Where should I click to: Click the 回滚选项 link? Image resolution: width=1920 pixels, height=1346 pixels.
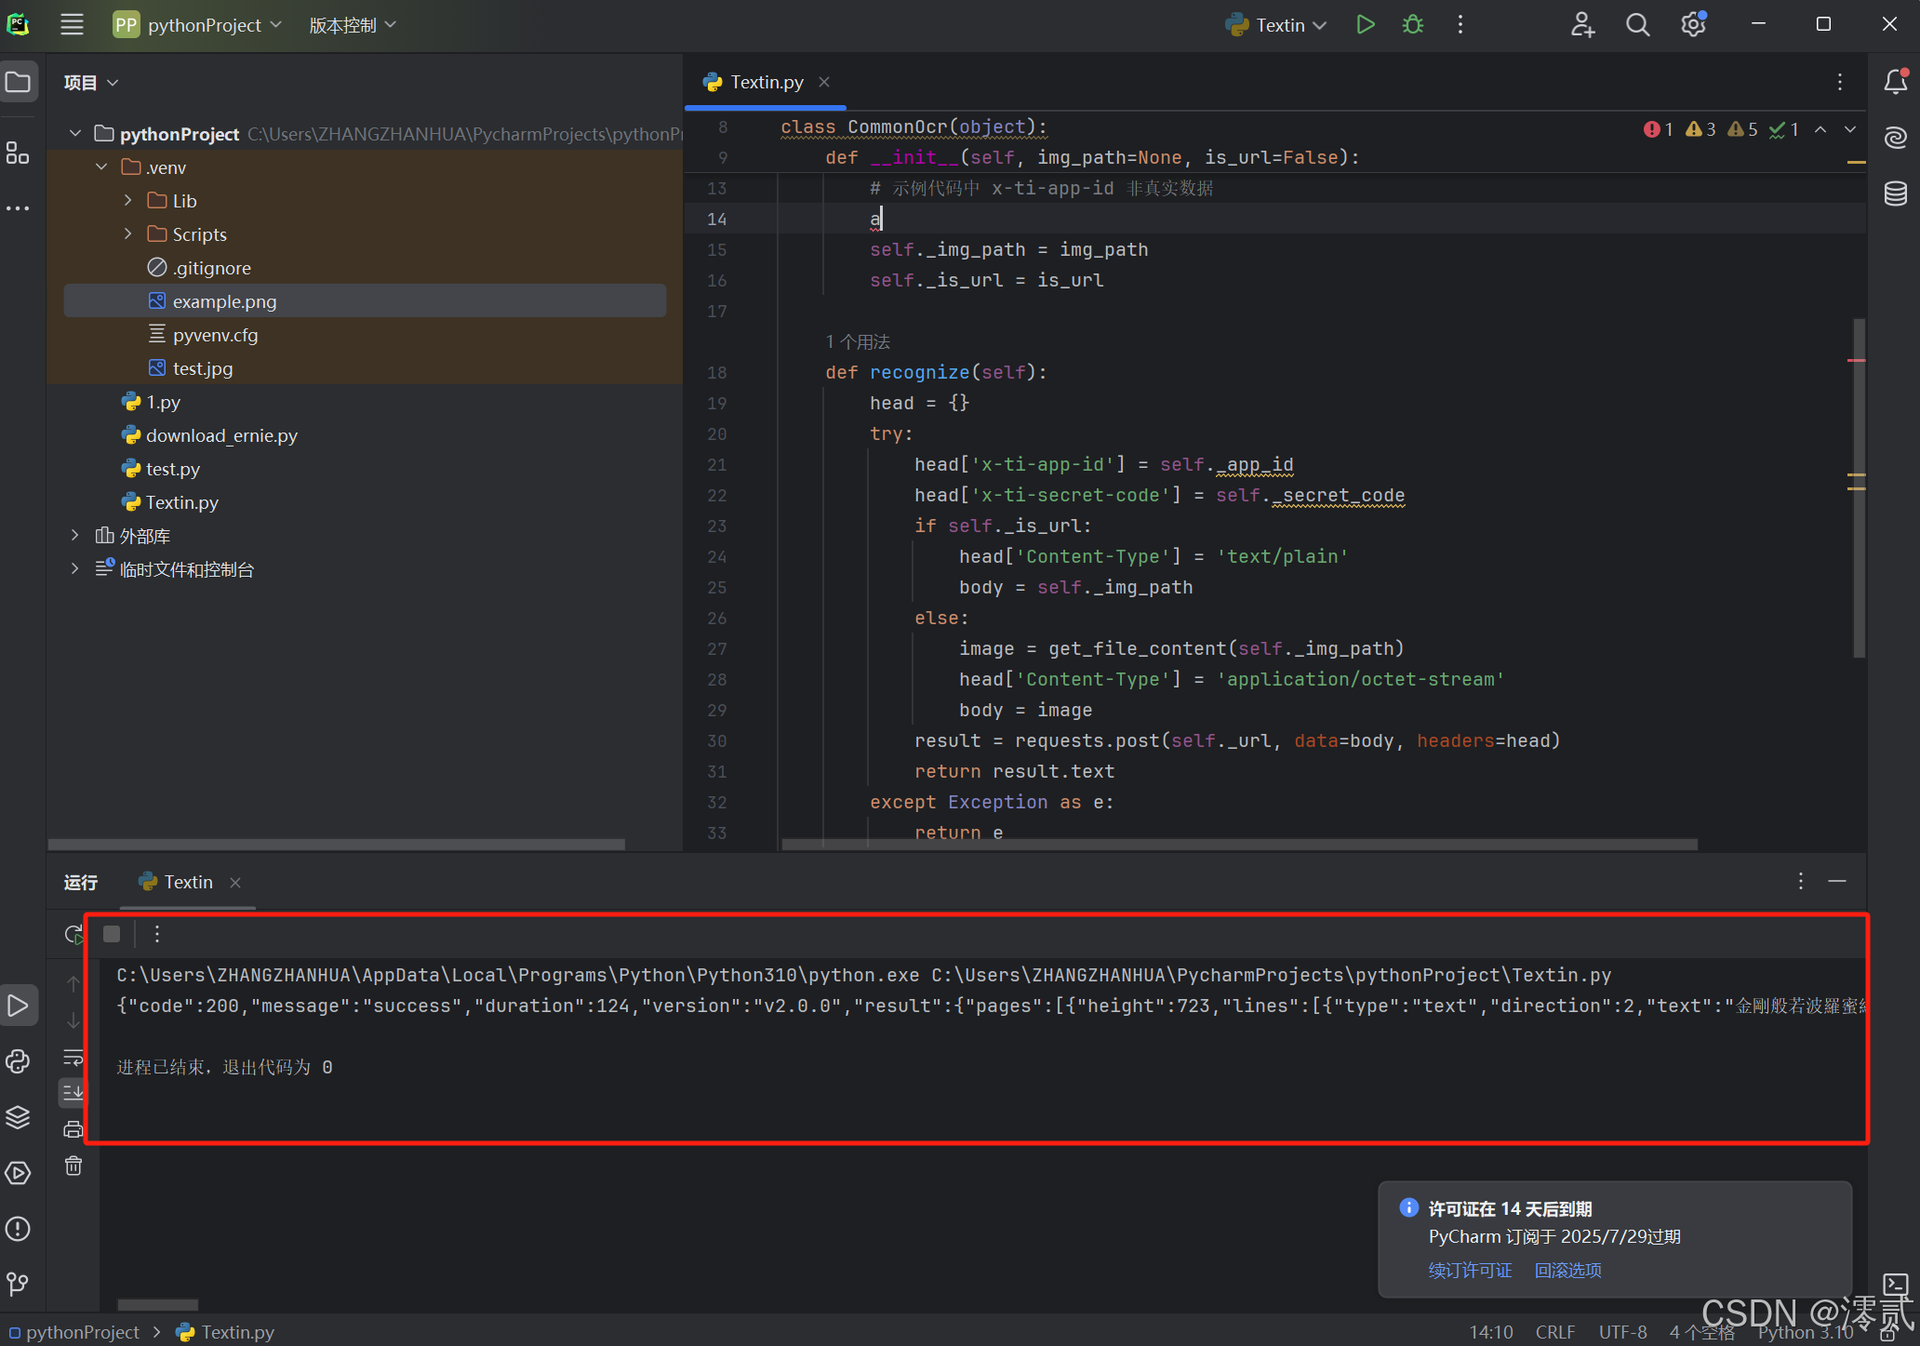tap(1567, 1270)
